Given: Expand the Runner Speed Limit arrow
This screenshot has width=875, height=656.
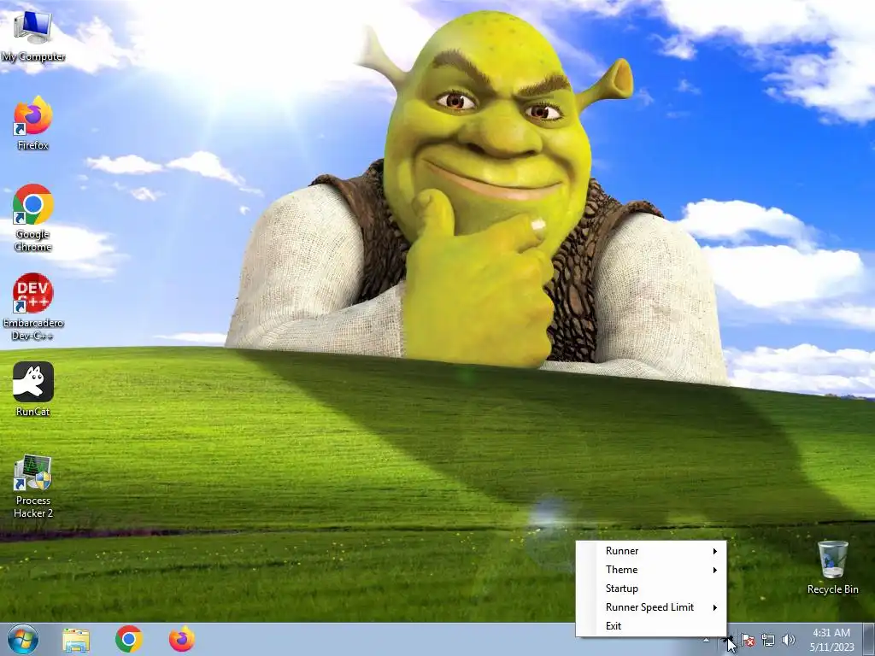Looking at the screenshot, I should (715, 607).
